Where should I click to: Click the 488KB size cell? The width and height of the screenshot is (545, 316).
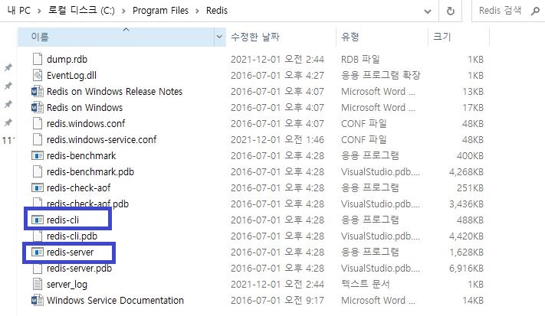pos(470,220)
